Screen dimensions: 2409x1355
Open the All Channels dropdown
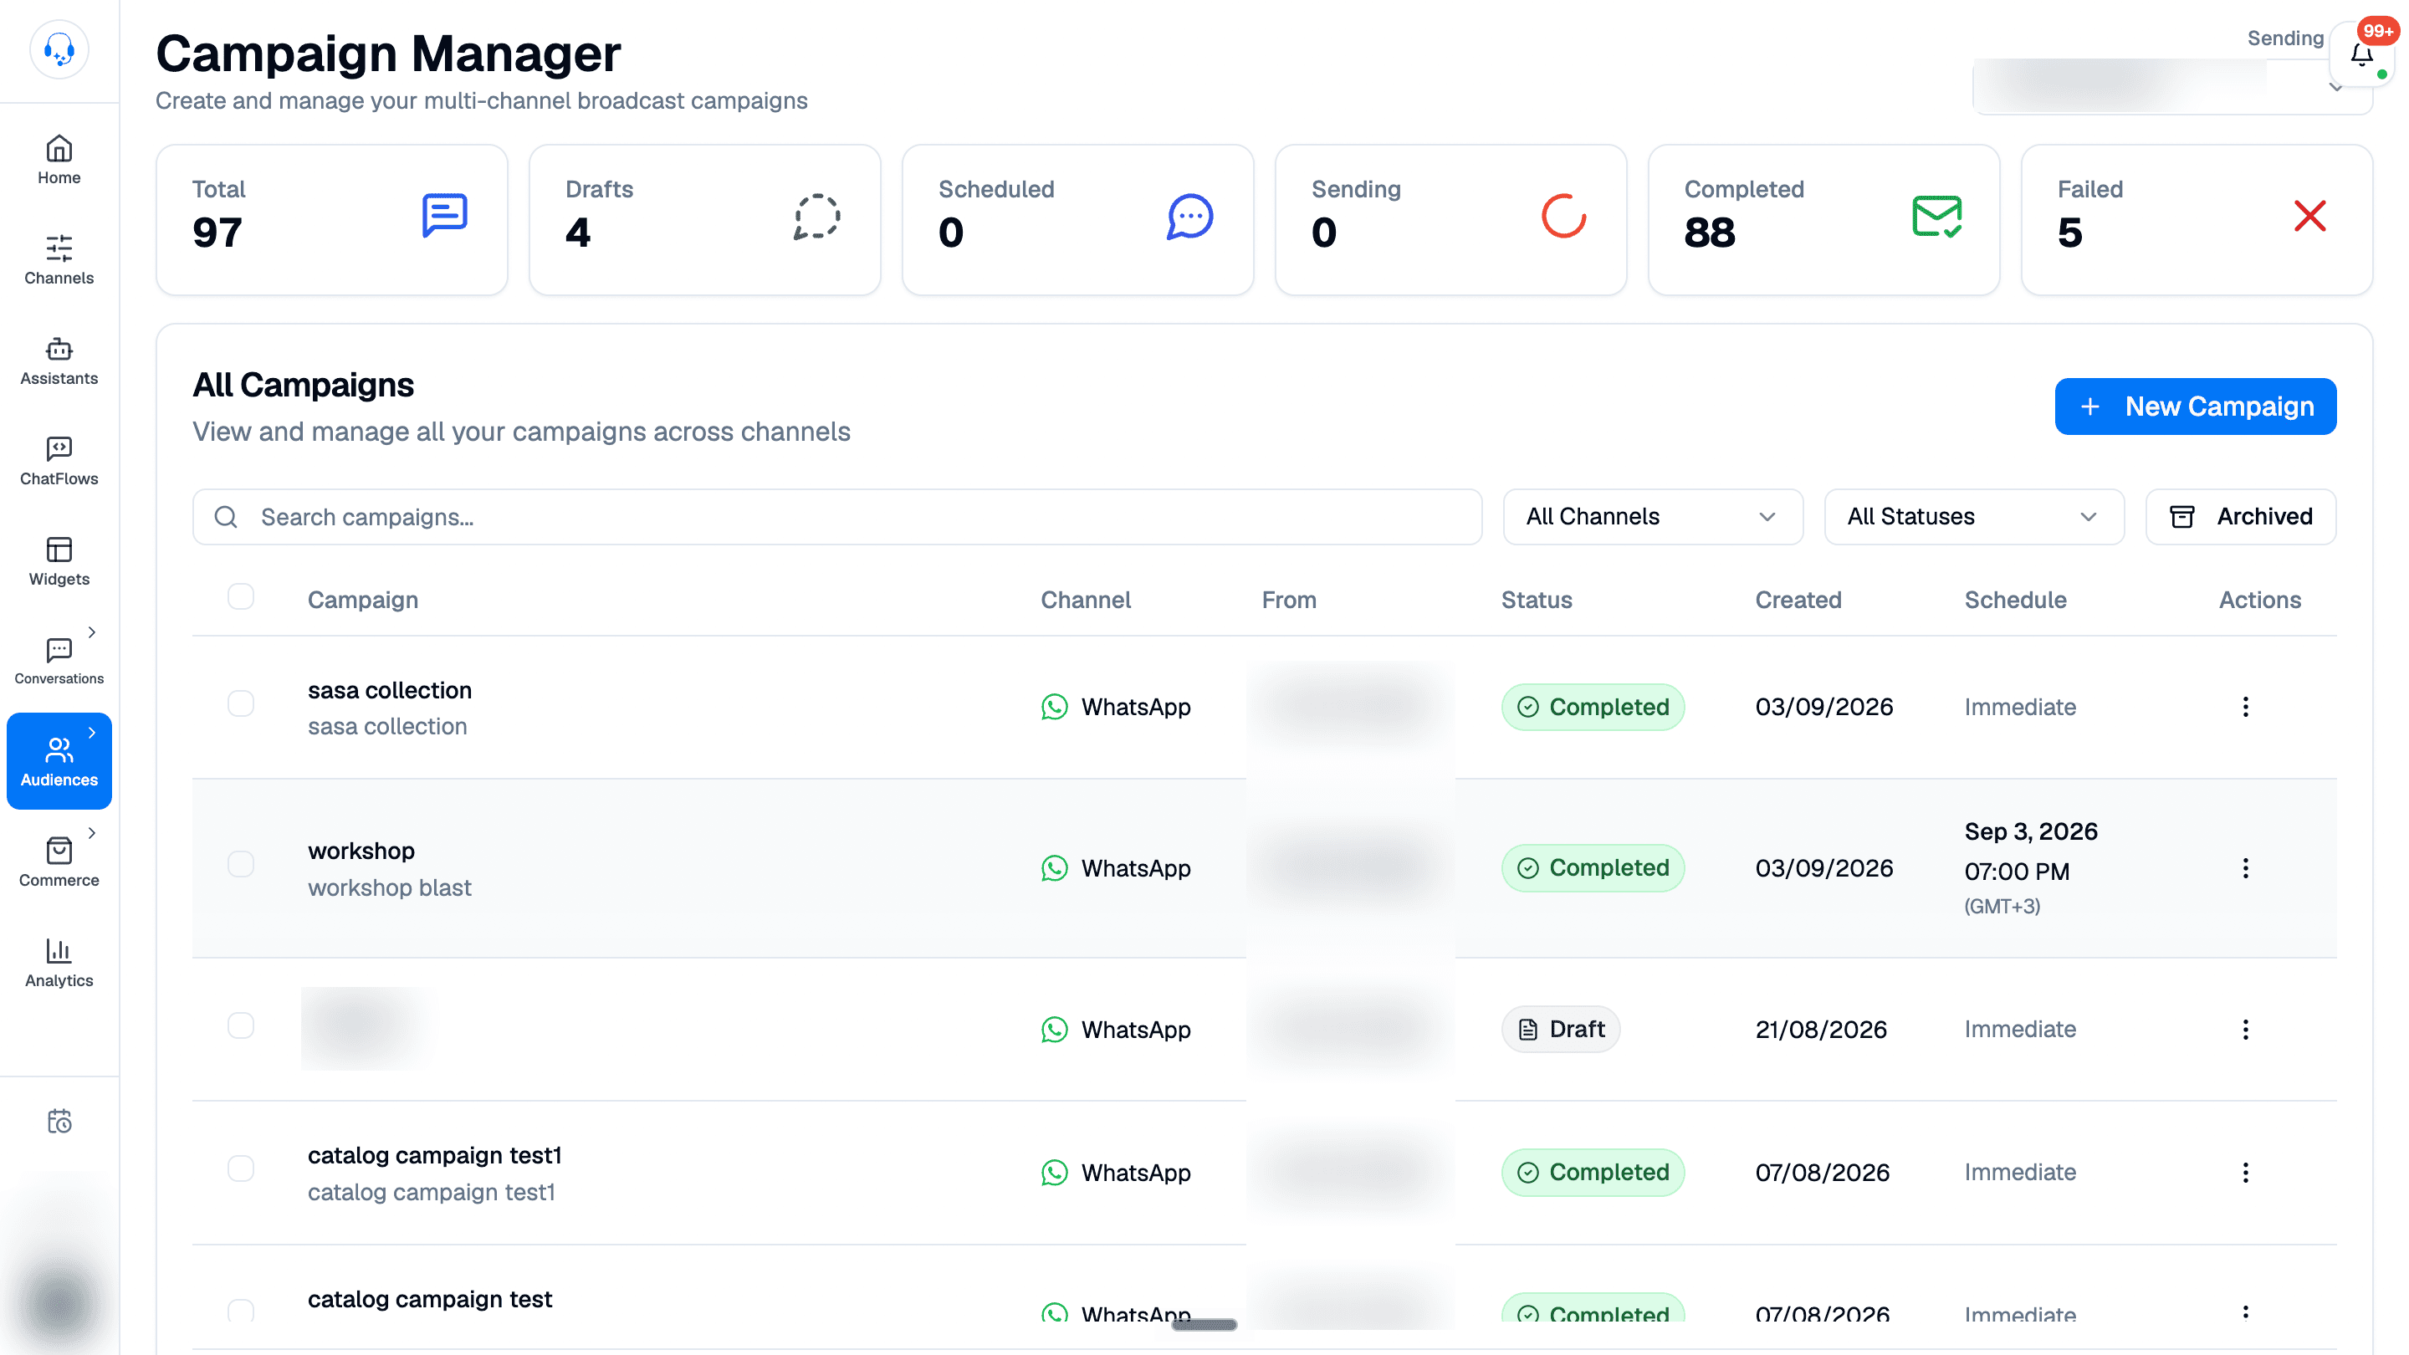pyautogui.click(x=1653, y=516)
